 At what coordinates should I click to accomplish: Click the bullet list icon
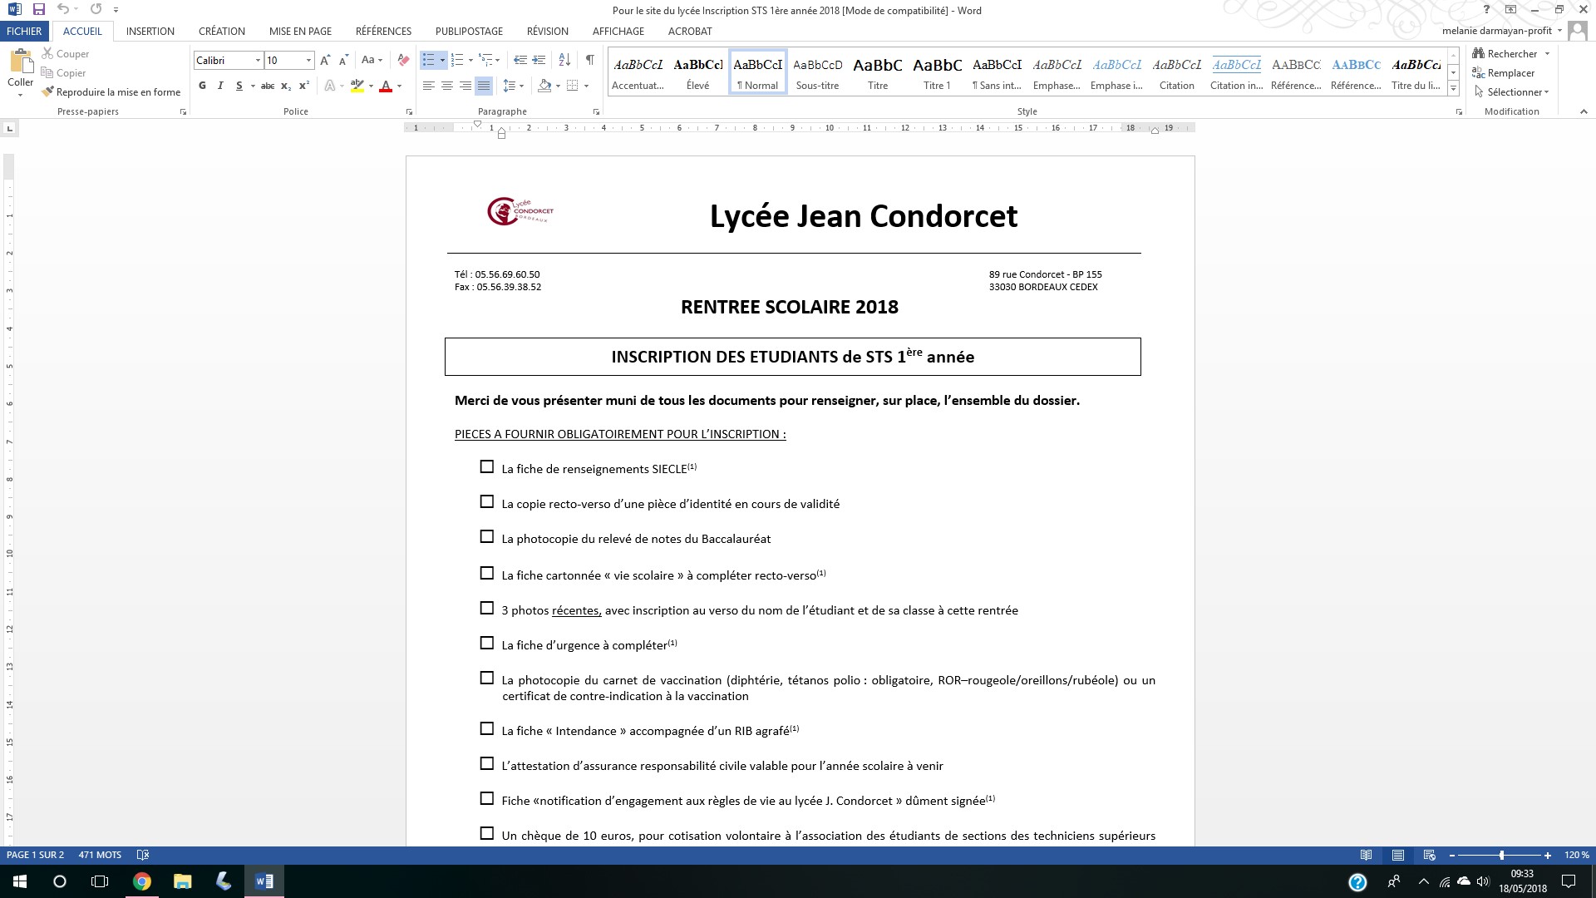tap(428, 60)
